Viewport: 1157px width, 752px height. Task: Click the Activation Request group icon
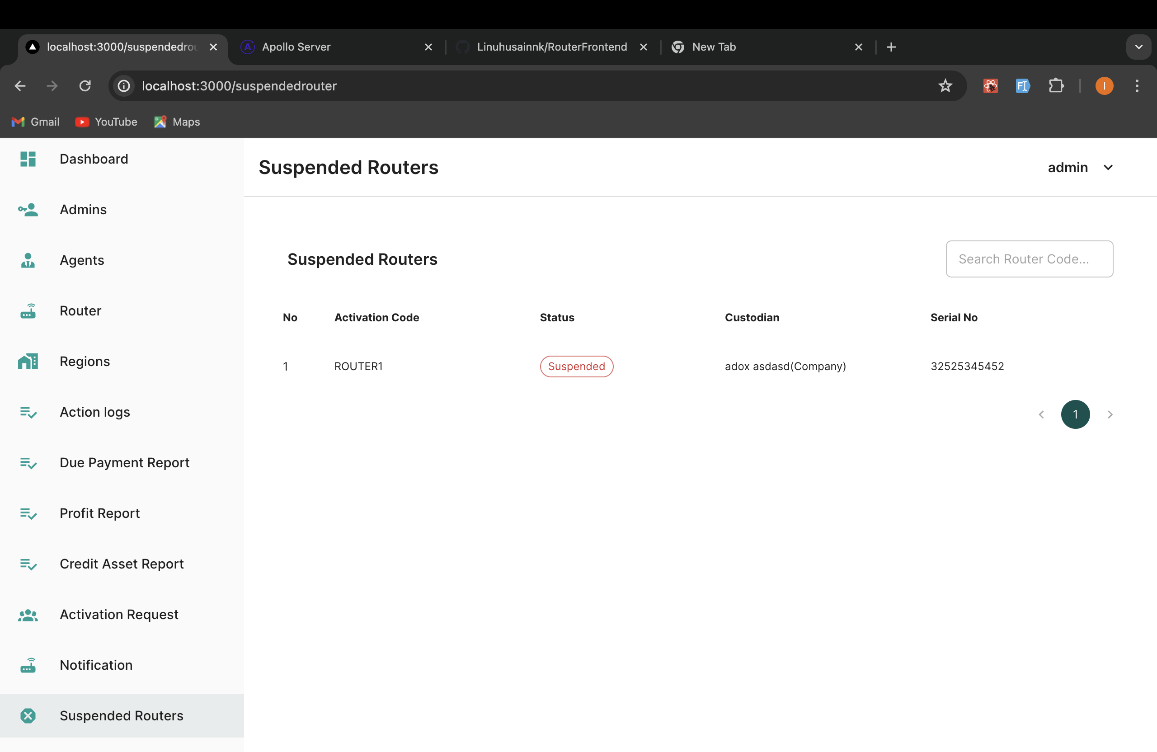(x=28, y=615)
